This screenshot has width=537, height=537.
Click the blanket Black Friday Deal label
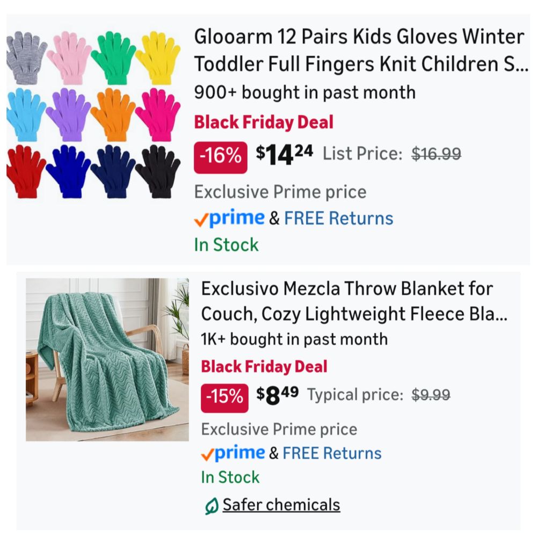pos(264,366)
